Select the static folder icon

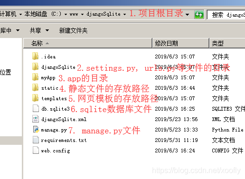tap(35, 87)
